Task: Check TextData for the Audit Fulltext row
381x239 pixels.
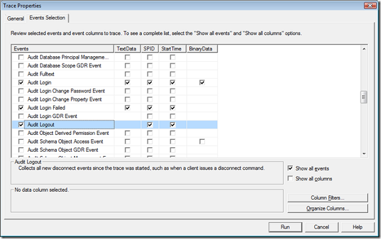Action: click(127, 74)
